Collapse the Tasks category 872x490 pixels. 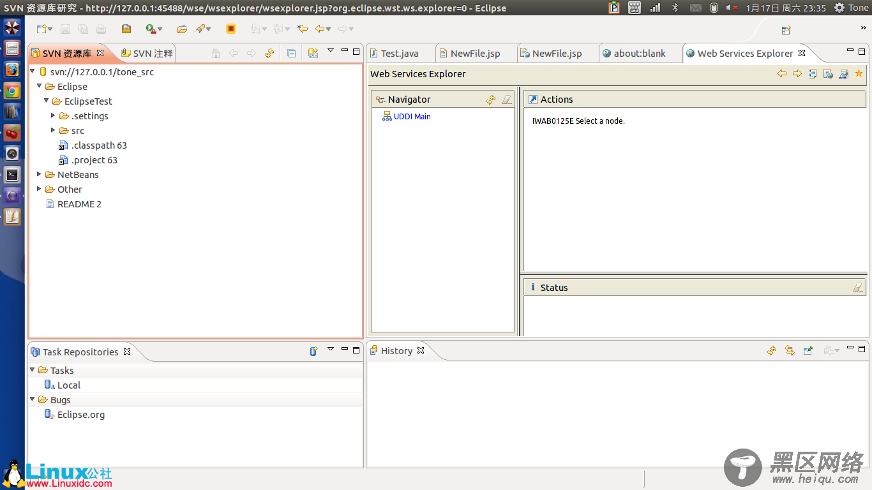click(x=33, y=369)
